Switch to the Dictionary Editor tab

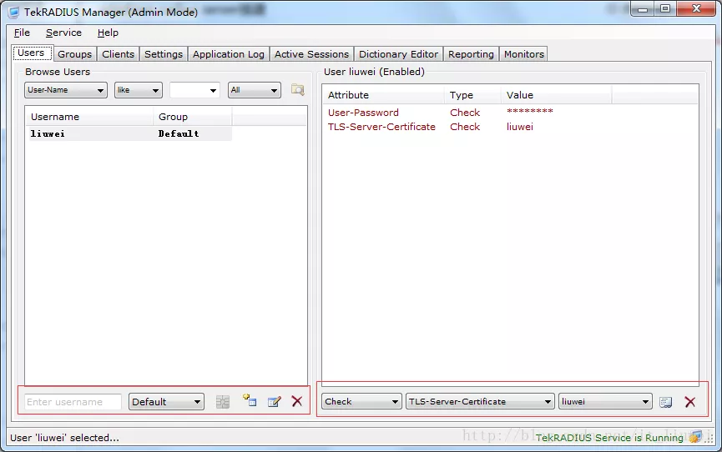398,54
